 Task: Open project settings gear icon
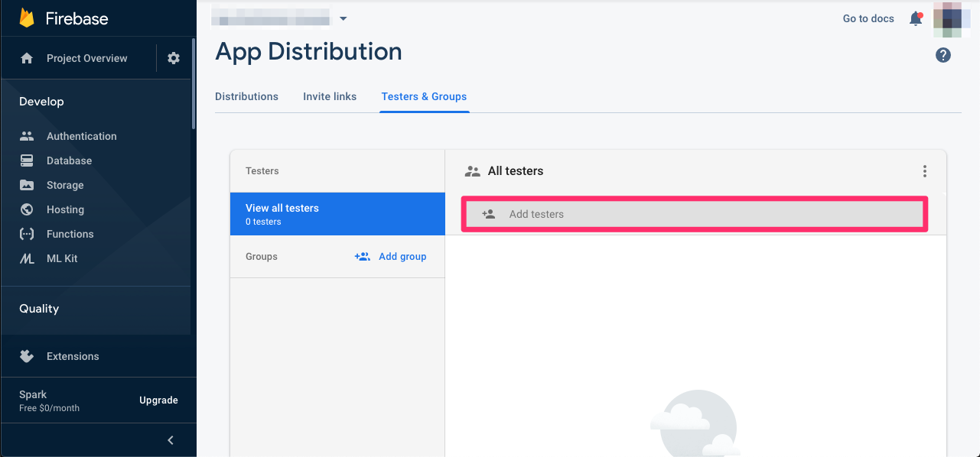point(174,58)
